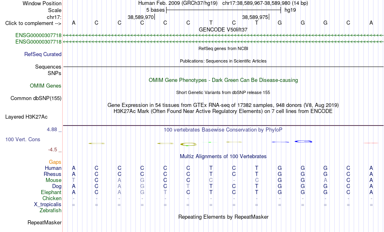
Task: Click the H3K27Ac Mark ENCODE title
Action: (x=223, y=111)
